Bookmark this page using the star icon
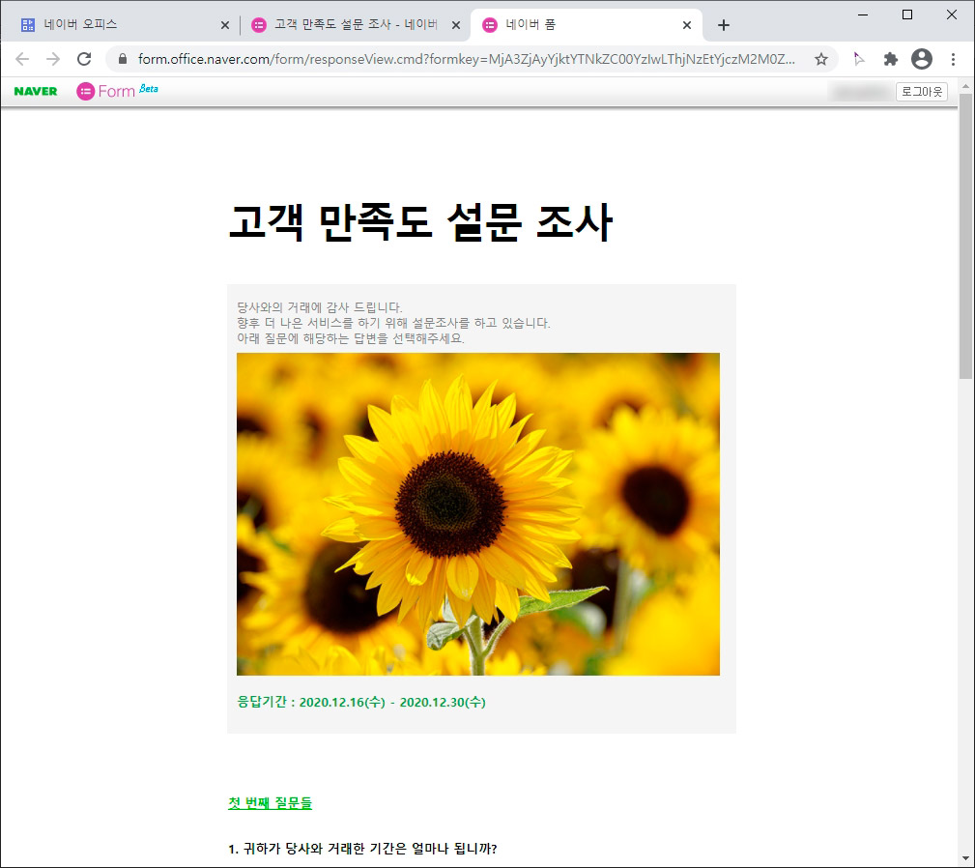The image size is (975, 868). pos(821,59)
